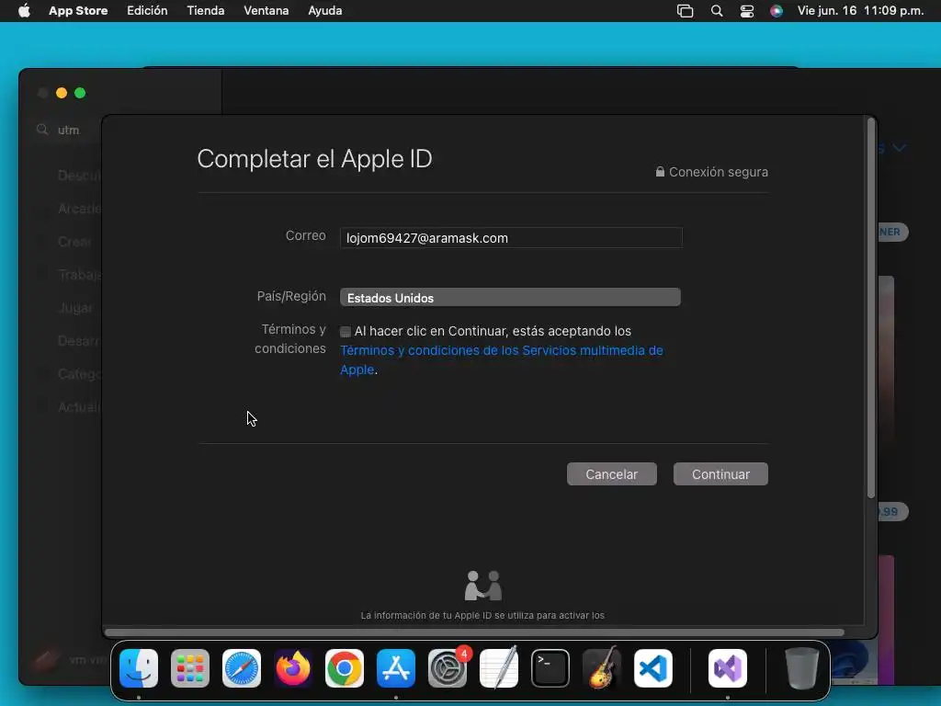This screenshot has width=941, height=706.
Task: Open the Apple menu
Action: tap(24, 11)
